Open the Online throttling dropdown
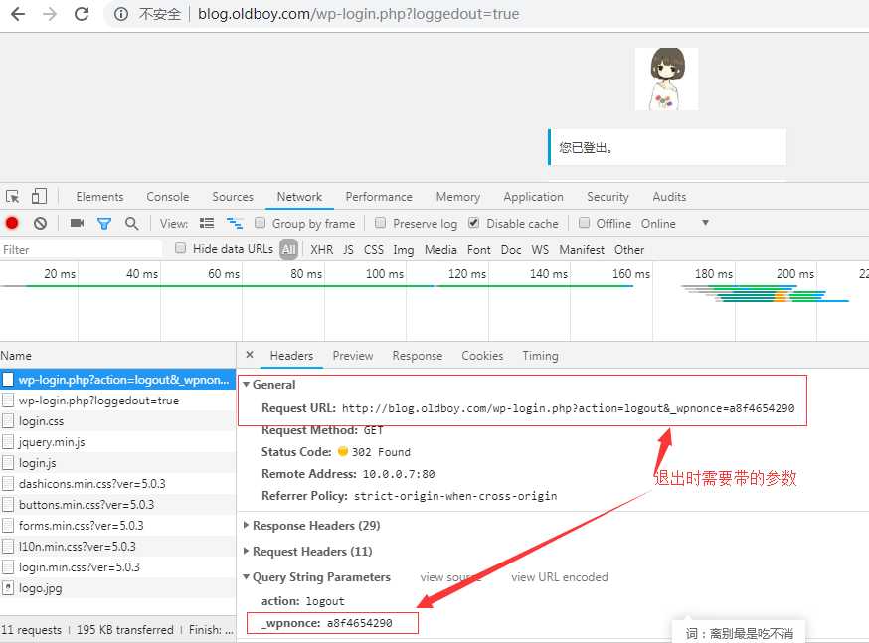This screenshot has width=869, height=643. tap(705, 224)
